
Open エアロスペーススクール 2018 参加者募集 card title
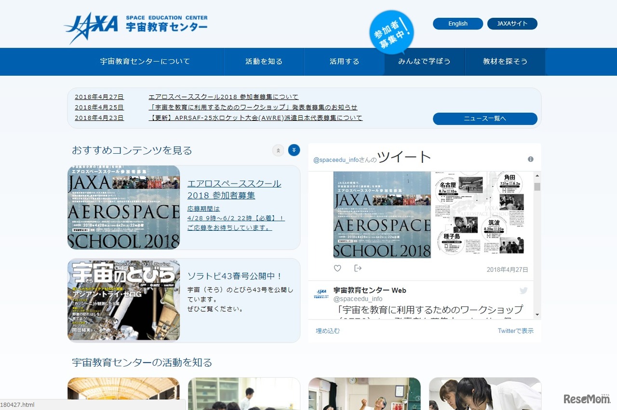coord(234,189)
